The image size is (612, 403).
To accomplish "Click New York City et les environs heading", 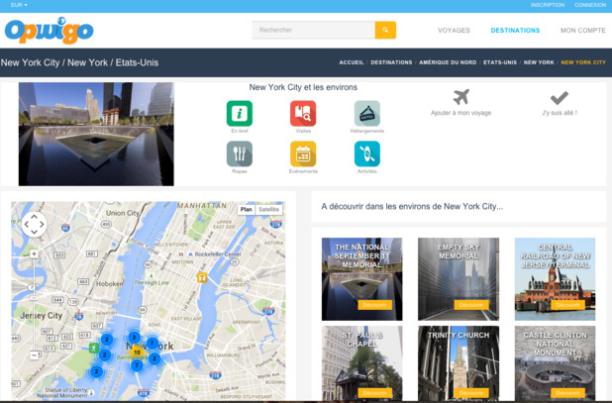I will pyautogui.click(x=303, y=87).
